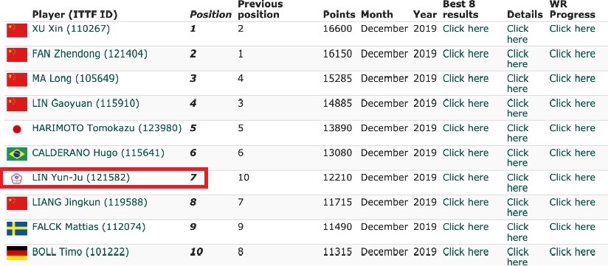Image resolution: width=611 pixels, height=266 pixels.
Task: Open Best 8 results for XU Xin
Action: tap(466, 29)
